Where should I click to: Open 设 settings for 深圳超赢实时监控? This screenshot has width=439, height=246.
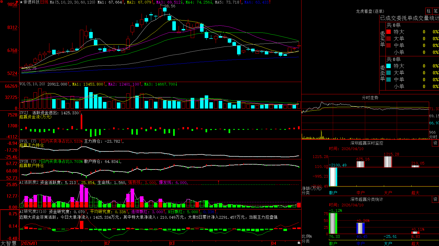coord(435,143)
